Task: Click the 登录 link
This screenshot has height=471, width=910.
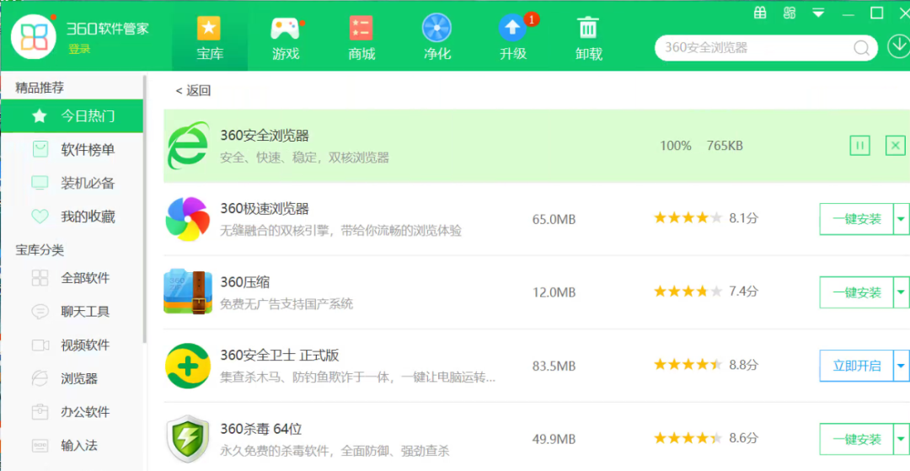Action: (x=79, y=50)
